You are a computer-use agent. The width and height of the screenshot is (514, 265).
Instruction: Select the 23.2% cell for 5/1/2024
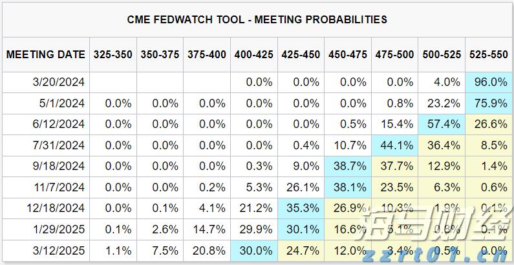coord(441,103)
